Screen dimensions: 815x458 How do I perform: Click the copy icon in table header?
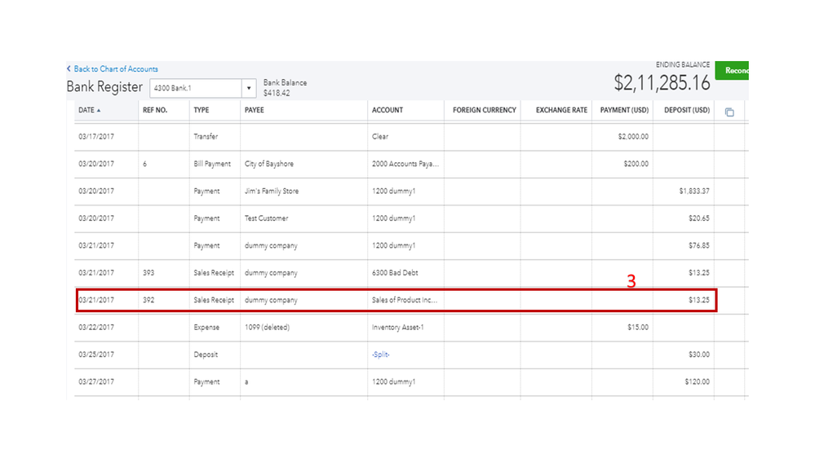click(729, 112)
